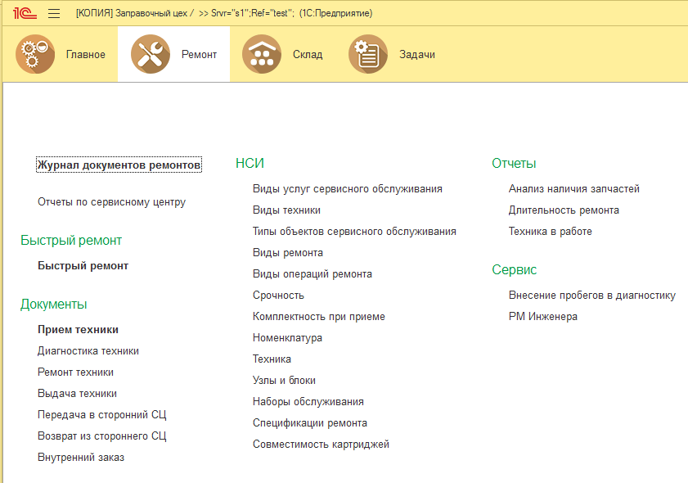The image size is (688, 483).
Task: Click the warehouse Склад icon
Action: tap(262, 55)
